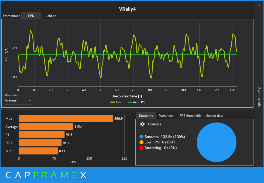Click the blue smooth-time pie chart
Image resolution: width=264 pixels, height=183 pixels.
coord(217,142)
